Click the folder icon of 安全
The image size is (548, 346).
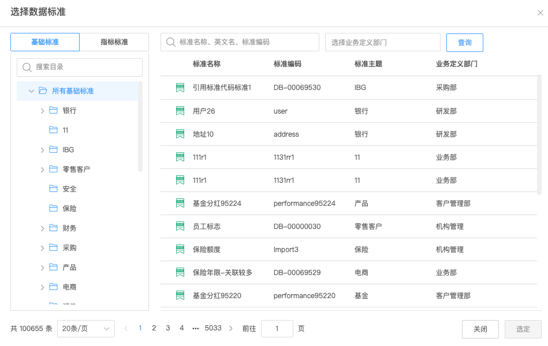54,189
